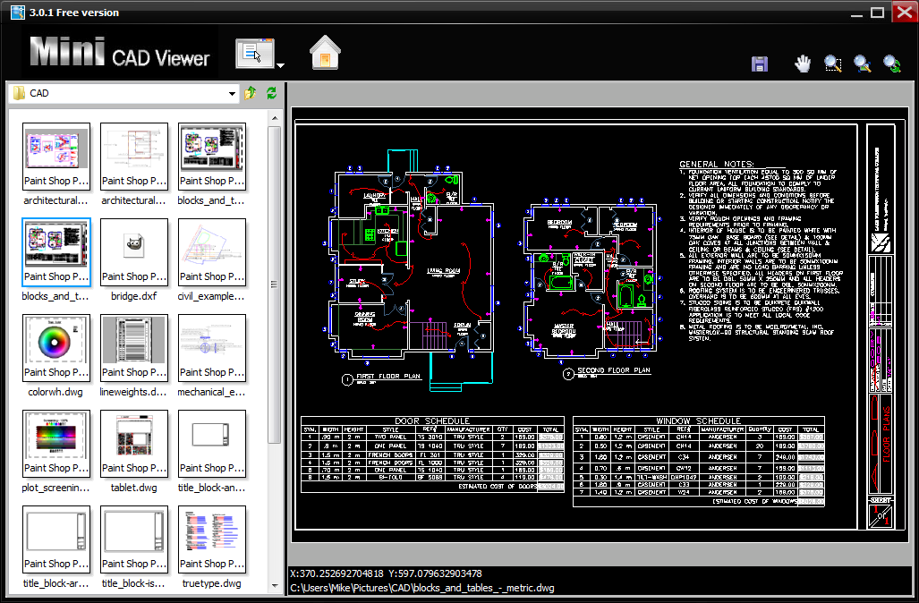Select the colorwh.dwg color wheel thumbnail
919x603 pixels.
pos(56,348)
